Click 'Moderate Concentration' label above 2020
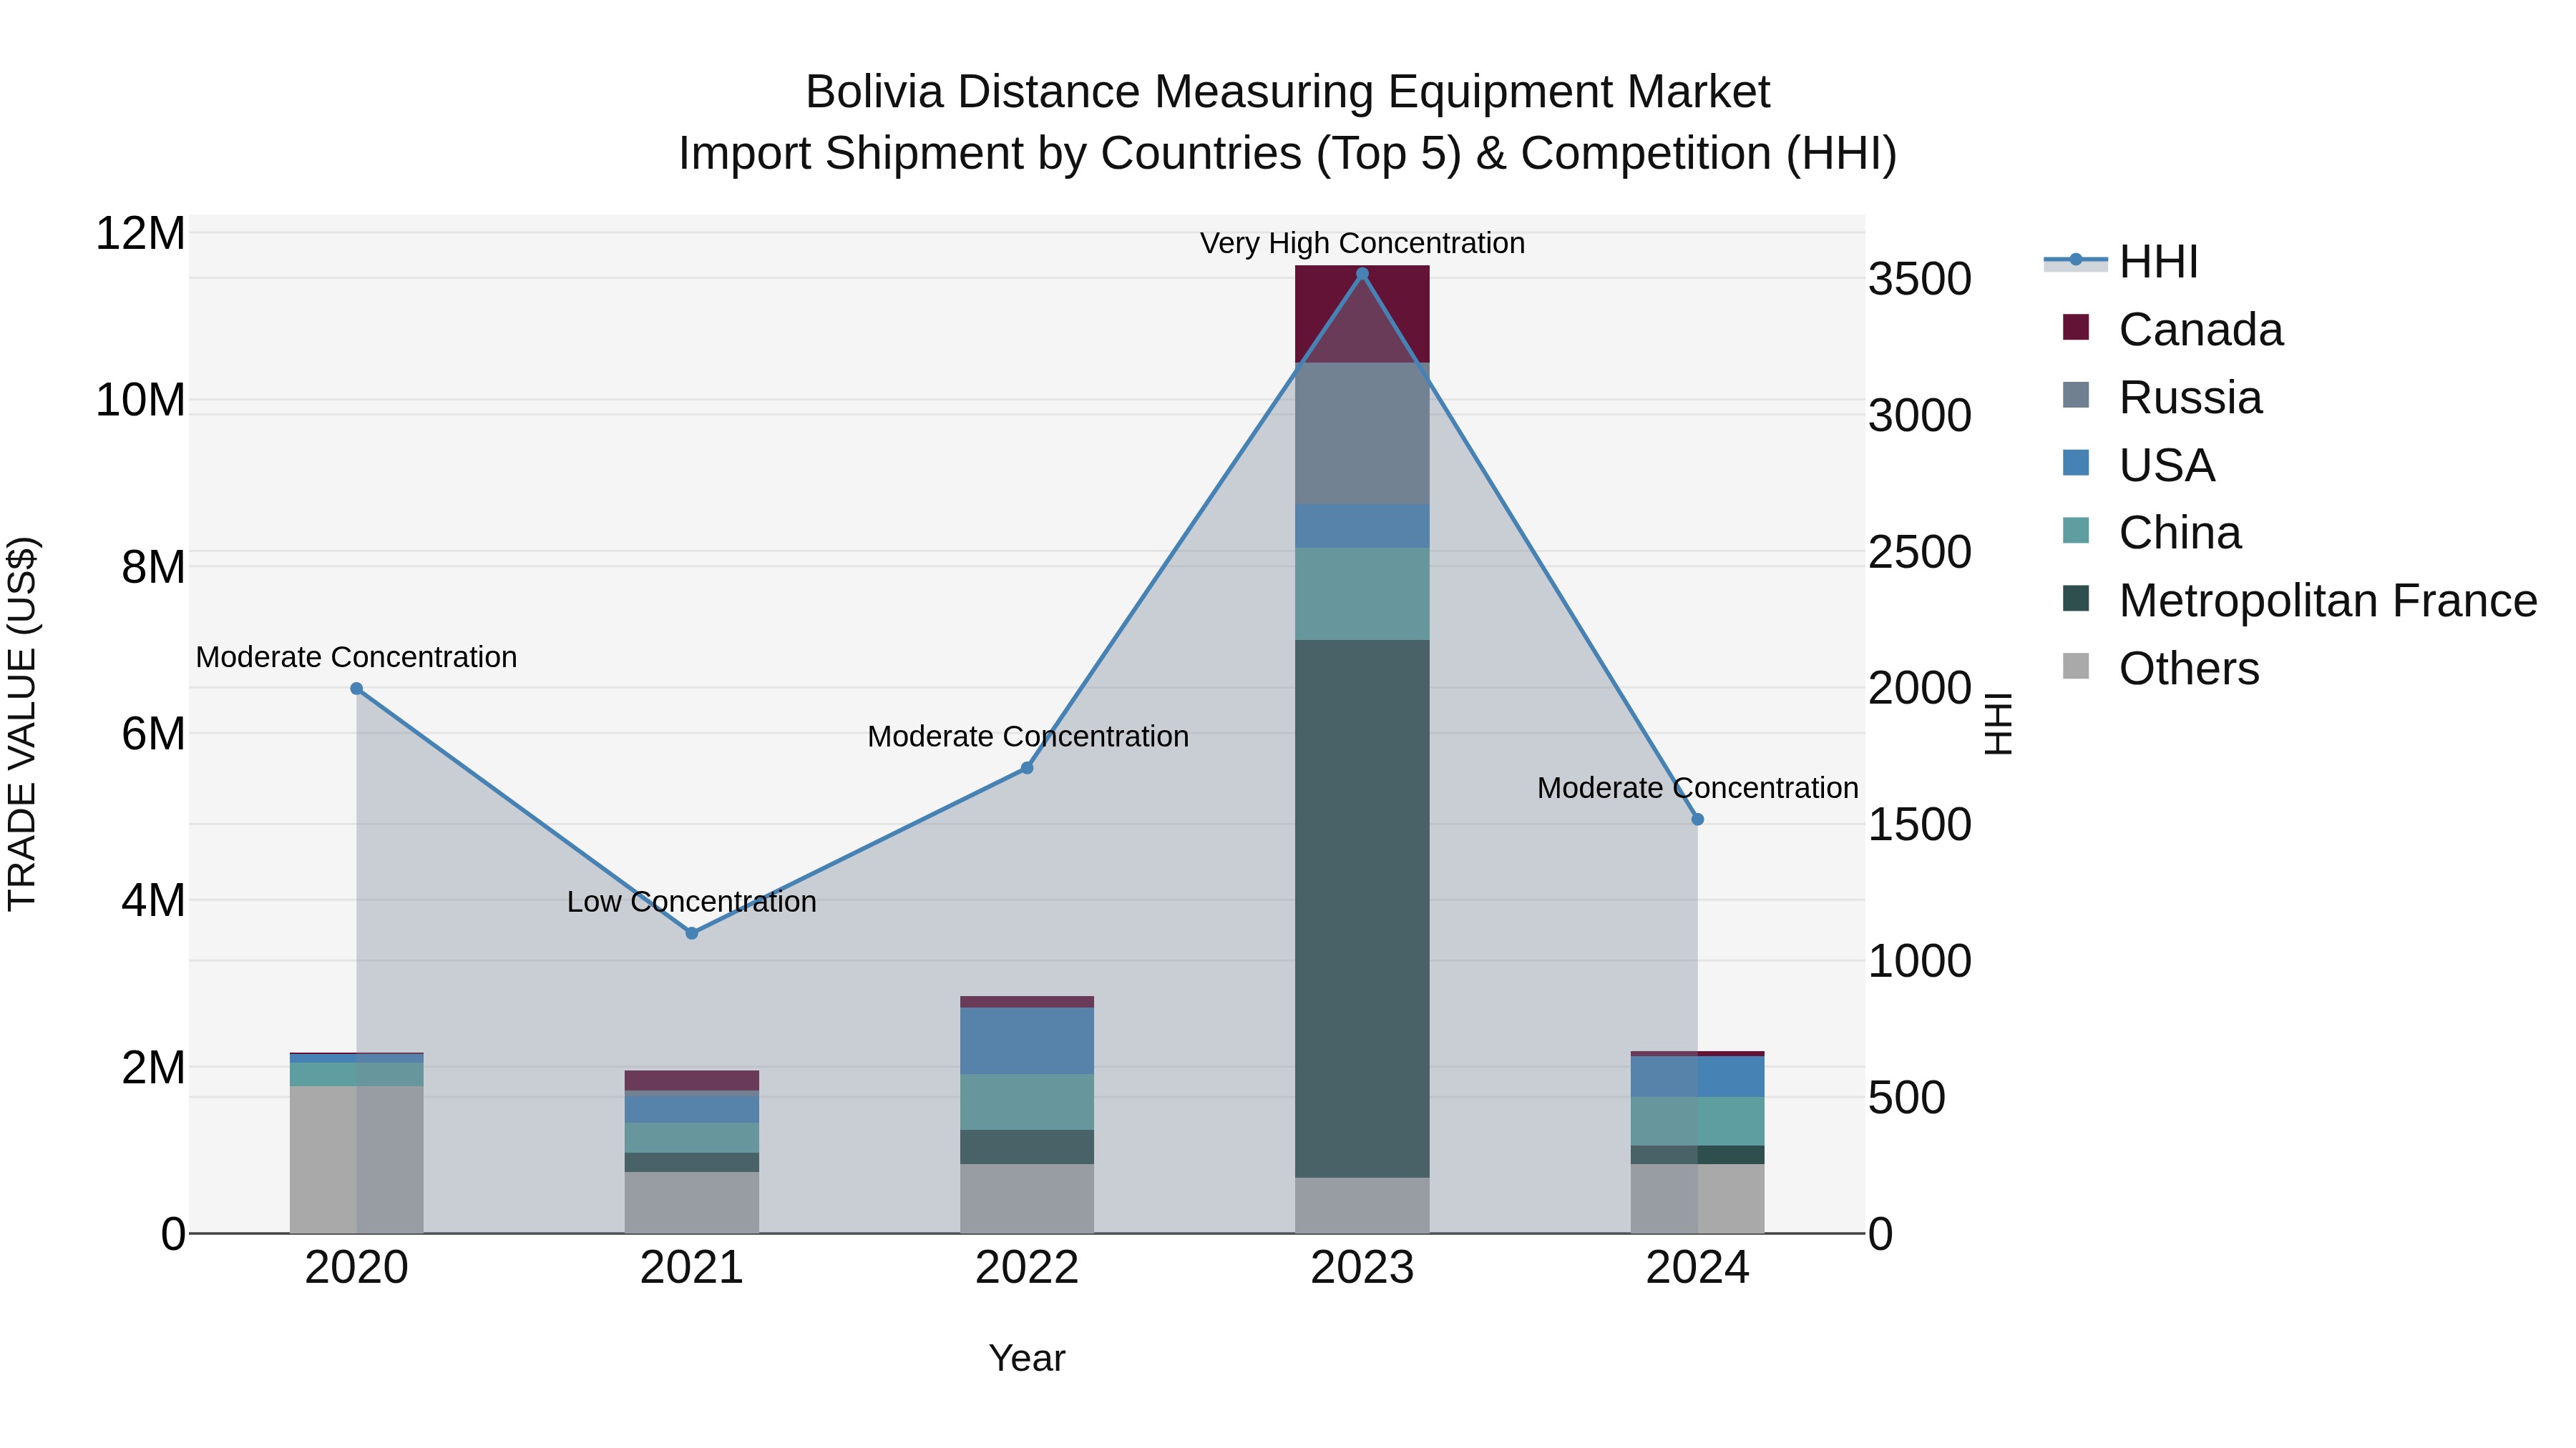The image size is (2576, 1448). tap(356, 656)
